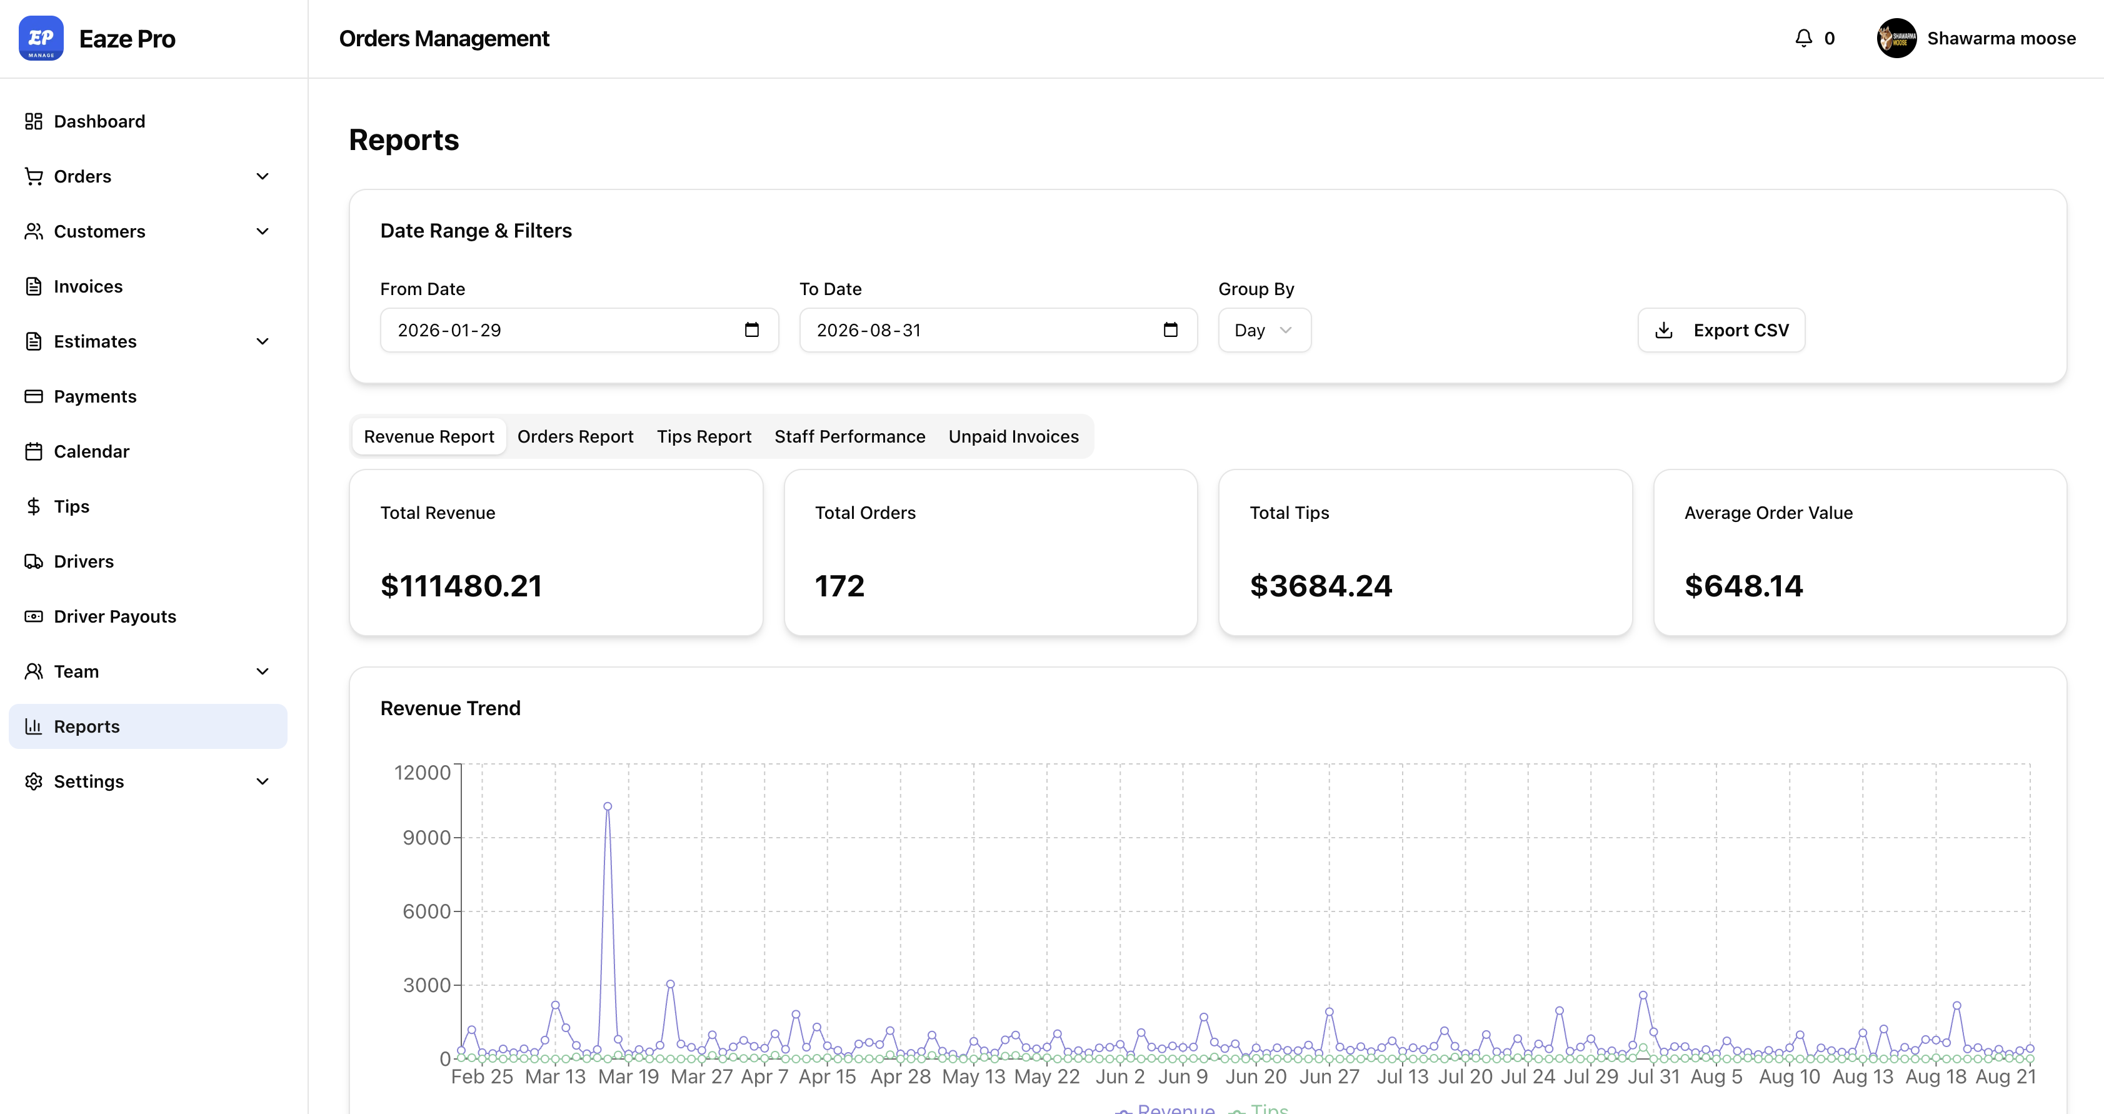Click the Total Orders 172 value
2104x1114 pixels.
(x=839, y=586)
